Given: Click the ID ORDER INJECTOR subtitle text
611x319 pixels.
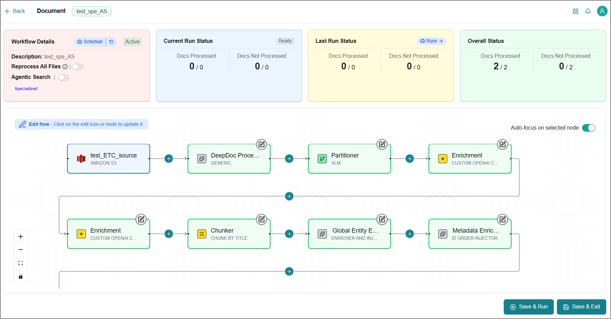Looking at the screenshot, I should [475, 238].
